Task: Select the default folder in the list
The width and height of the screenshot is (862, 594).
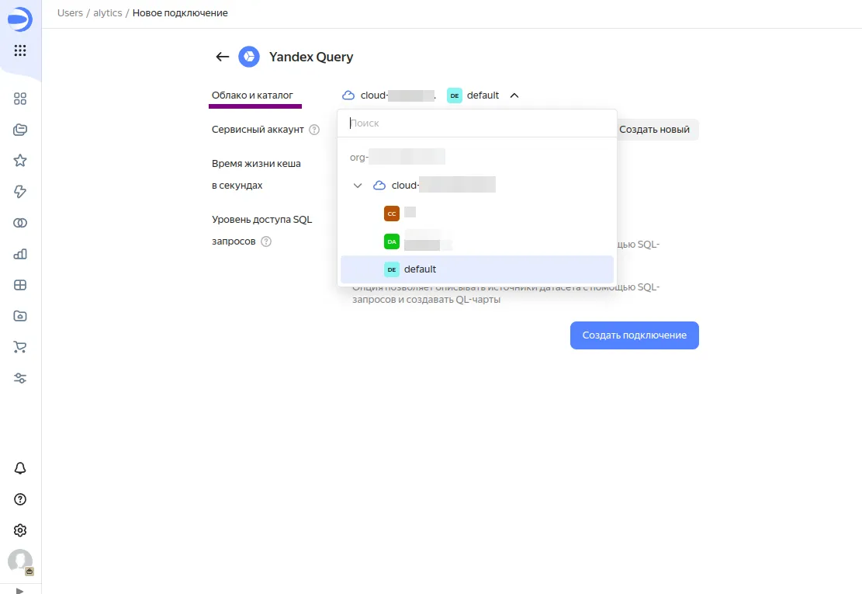Action: (476, 269)
